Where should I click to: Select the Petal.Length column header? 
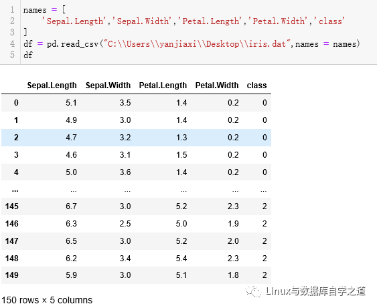click(x=163, y=86)
